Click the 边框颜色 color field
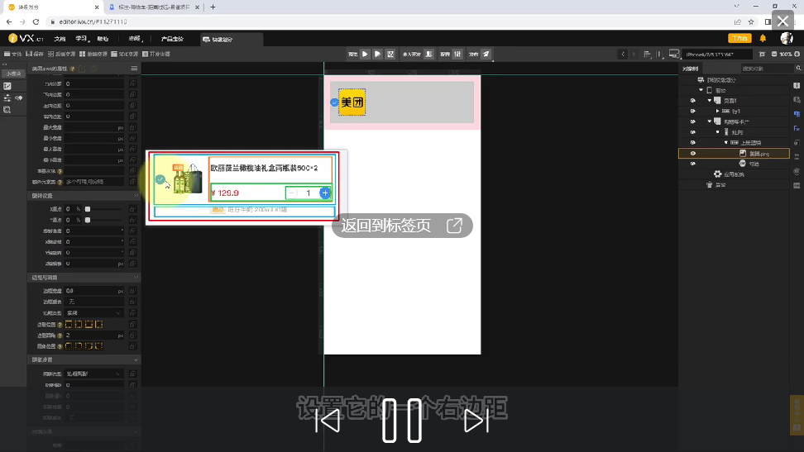 [94, 302]
